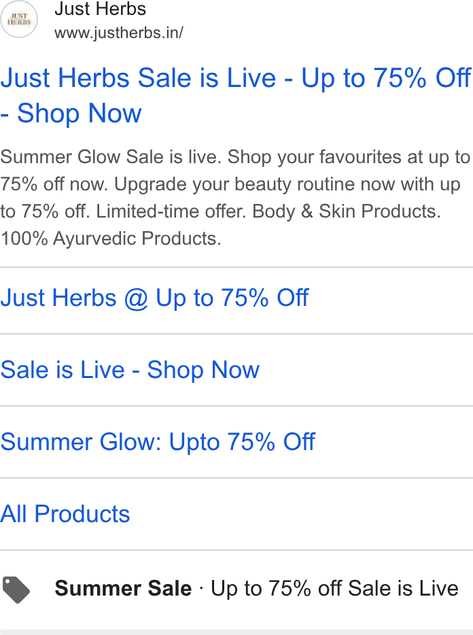This screenshot has height=635, width=473.
Task: Click the bold 'Summer Sale' promotion label
Action: [123, 588]
